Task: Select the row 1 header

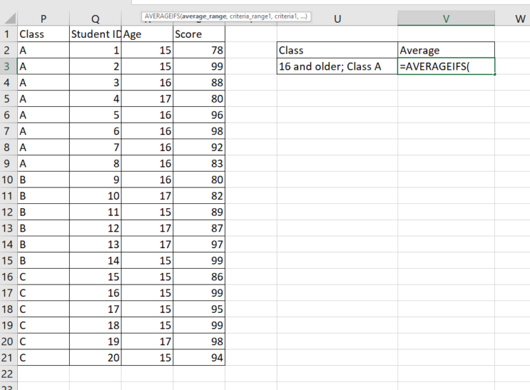Action: point(8,34)
